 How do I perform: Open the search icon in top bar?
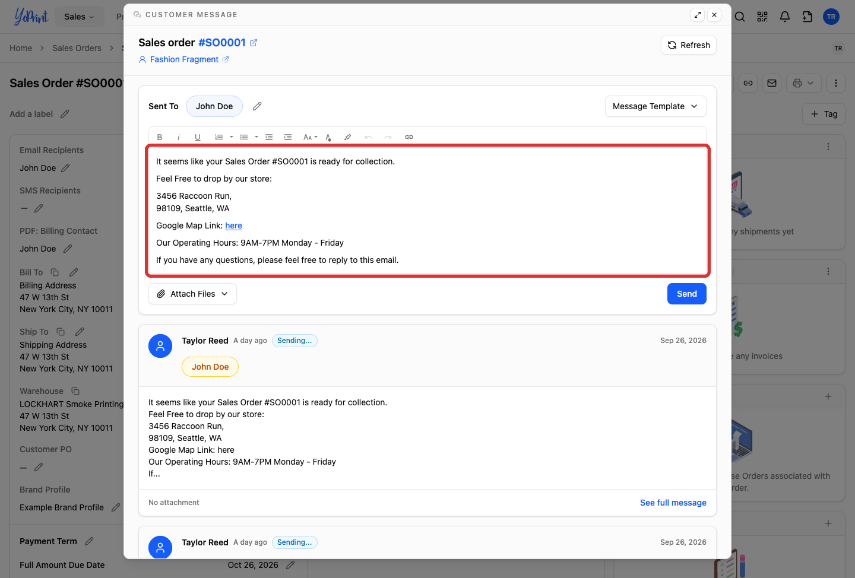(x=740, y=17)
